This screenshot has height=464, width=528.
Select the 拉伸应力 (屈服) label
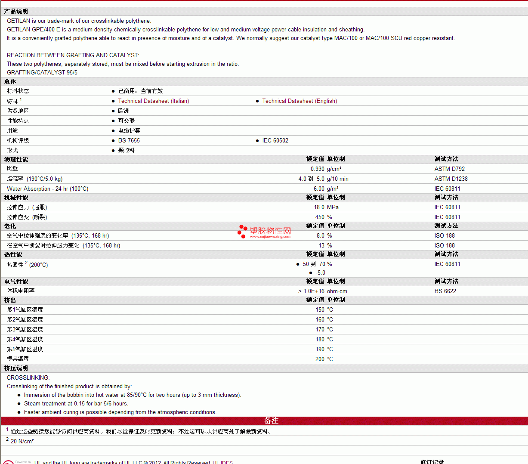click(x=27, y=207)
